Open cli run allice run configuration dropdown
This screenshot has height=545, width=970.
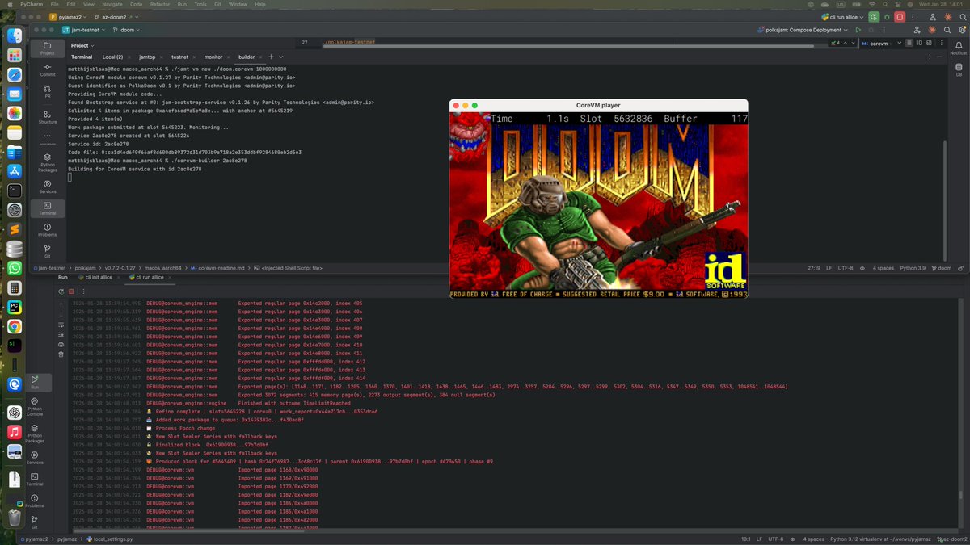(843, 17)
